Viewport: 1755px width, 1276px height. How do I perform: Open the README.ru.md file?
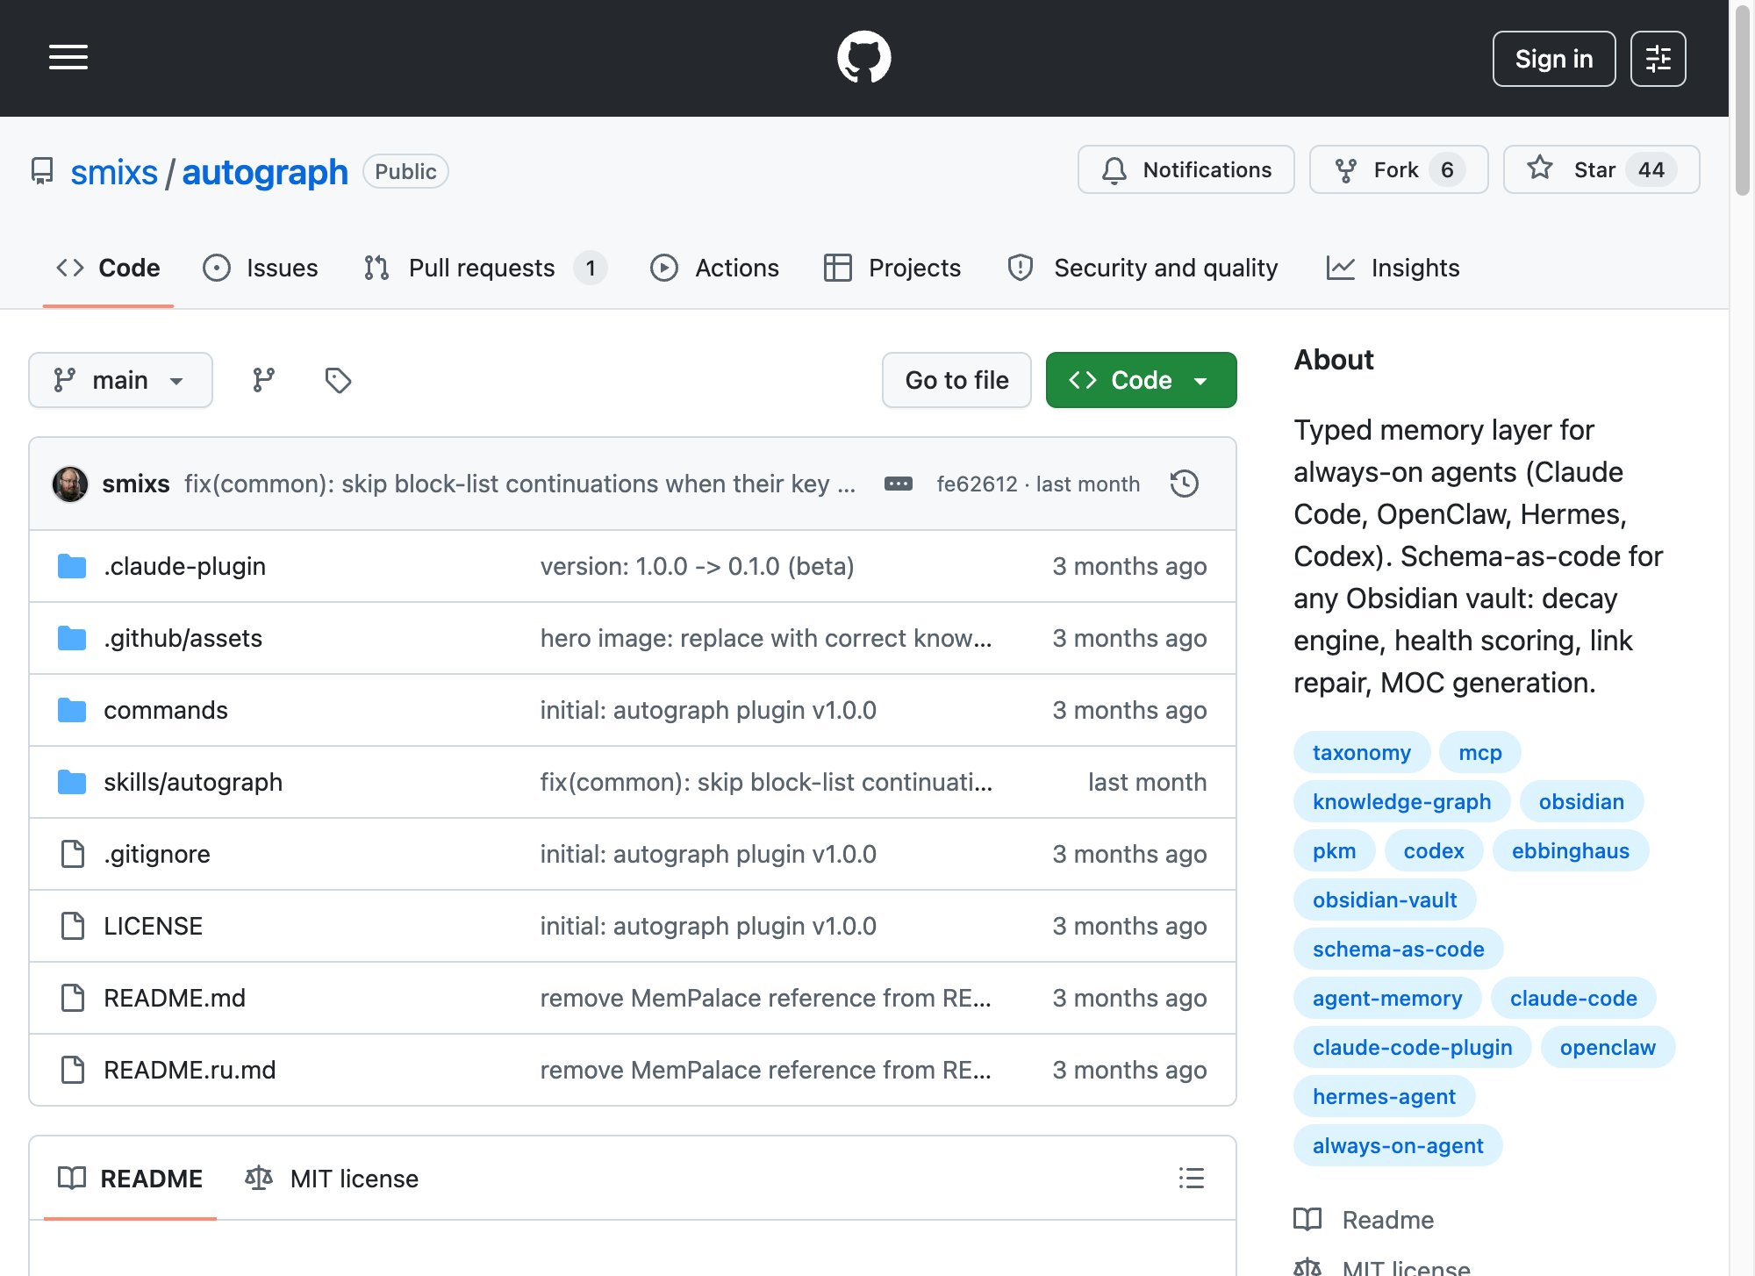(x=190, y=1070)
